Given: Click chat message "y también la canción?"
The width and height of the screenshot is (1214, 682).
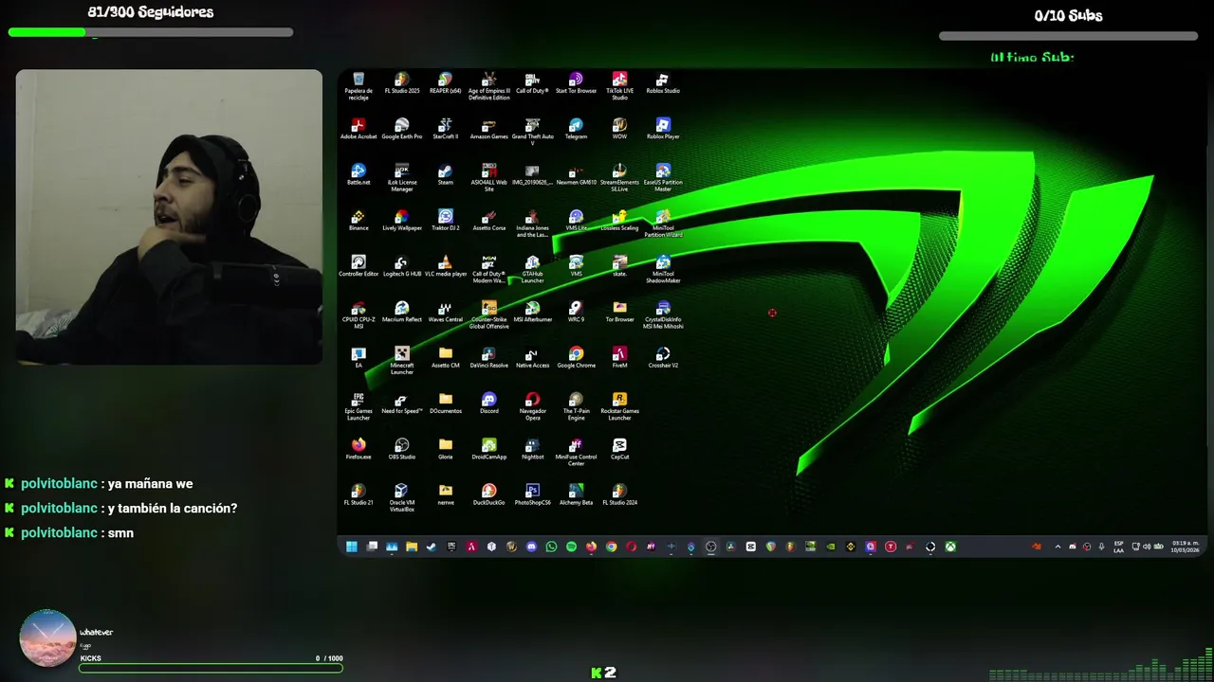Looking at the screenshot, I should [173, 509].
